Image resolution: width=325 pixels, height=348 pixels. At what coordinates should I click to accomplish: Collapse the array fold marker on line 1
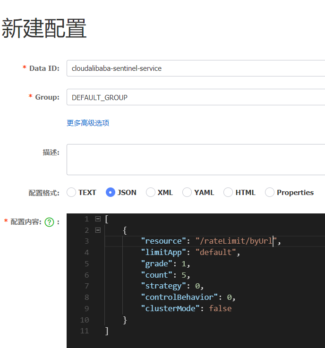(x=98, y=219)
